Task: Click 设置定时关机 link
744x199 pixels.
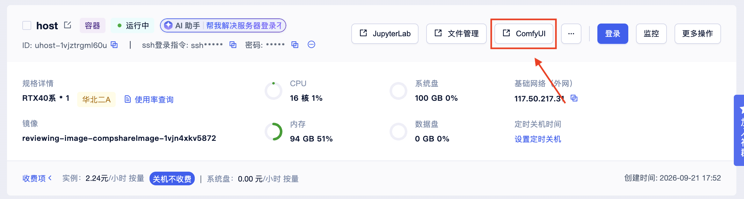Action: tap(538, 139)
